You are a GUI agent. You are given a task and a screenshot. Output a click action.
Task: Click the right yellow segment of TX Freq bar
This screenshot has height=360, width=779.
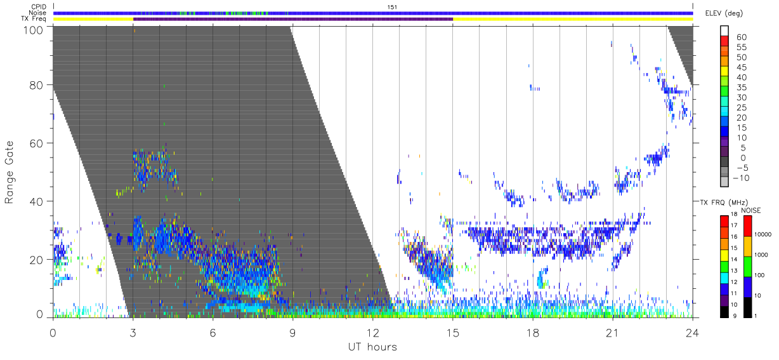(573, 19)
